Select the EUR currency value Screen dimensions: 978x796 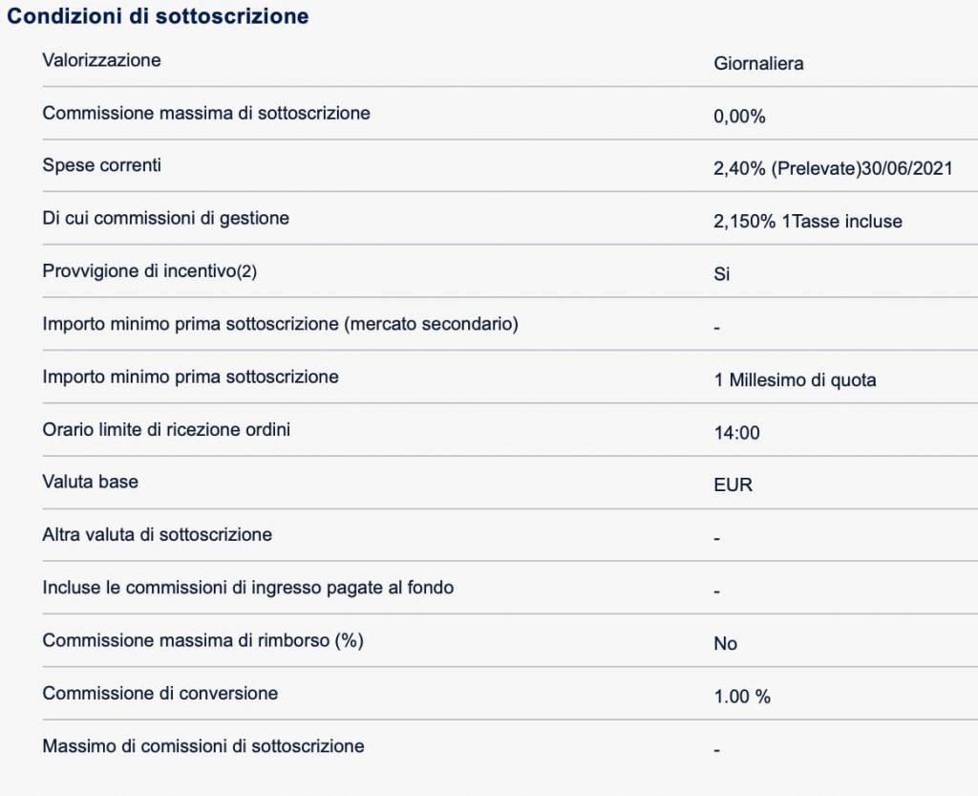pyautogui.click(x=733, y=485)
